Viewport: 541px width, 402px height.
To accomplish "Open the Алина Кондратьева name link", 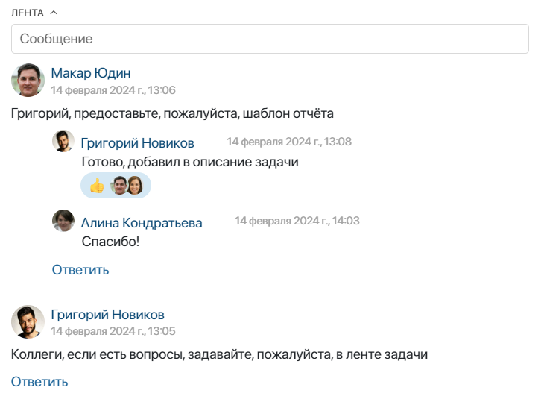I will pyautogui.click(x=142, y=223).
